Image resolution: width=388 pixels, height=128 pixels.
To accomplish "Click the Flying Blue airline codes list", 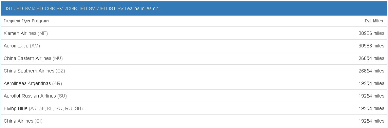I will click(x=56, y=108).
